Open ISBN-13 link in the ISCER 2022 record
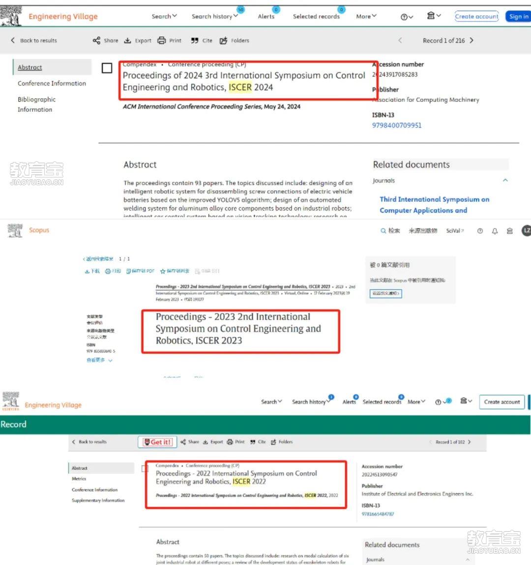 (x=378, y=514)
